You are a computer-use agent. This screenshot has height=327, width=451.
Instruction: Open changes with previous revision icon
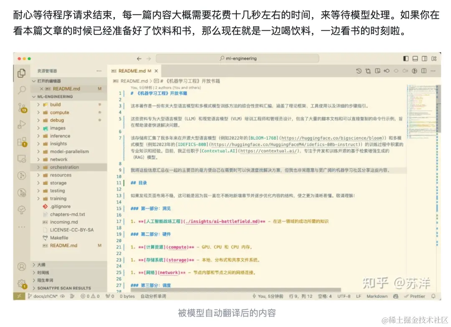point(387,70)
